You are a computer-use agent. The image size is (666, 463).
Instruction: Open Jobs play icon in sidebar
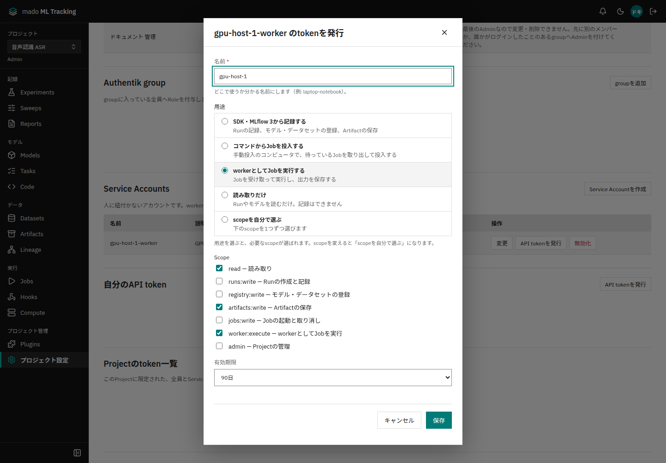click(12, 281)
